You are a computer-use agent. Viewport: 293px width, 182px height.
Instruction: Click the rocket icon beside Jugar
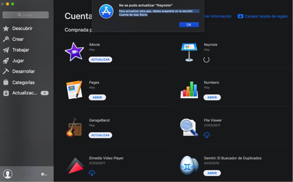6,61
